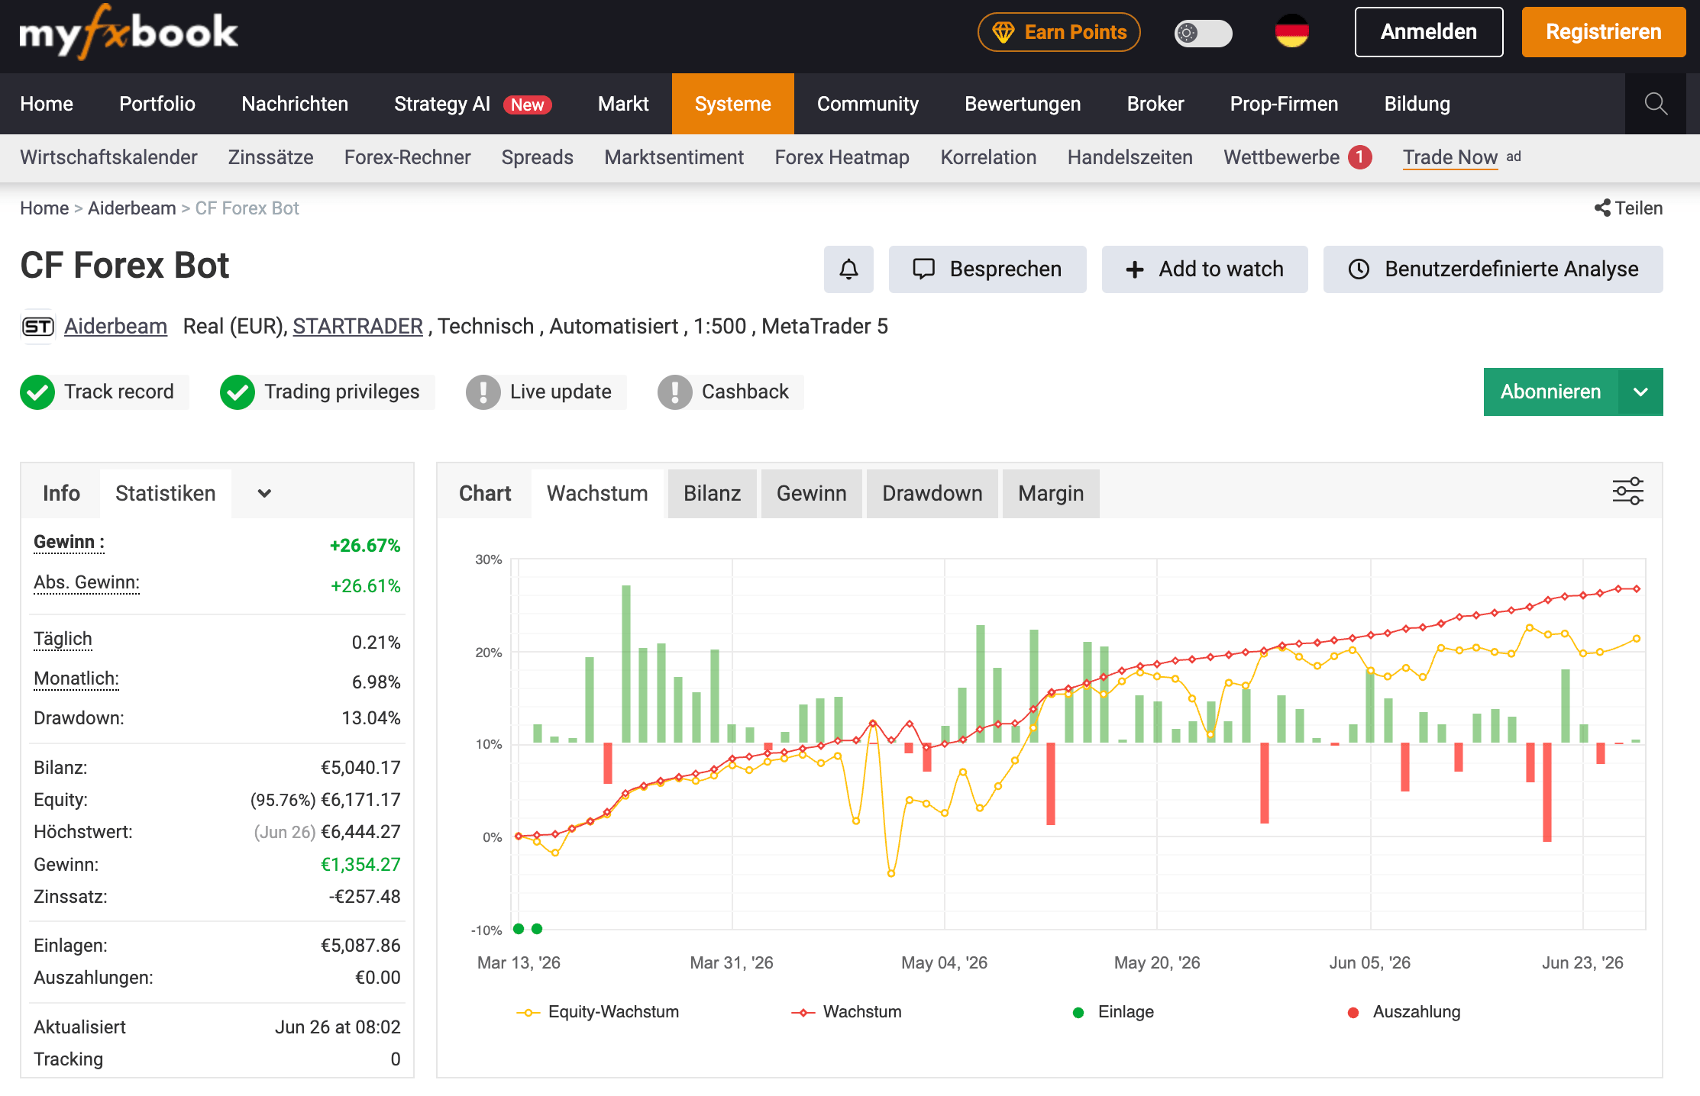This screenshot has width=1700, height=1096.
Task: Toggle Wachstum legend series
Action: coord(846,1012)
